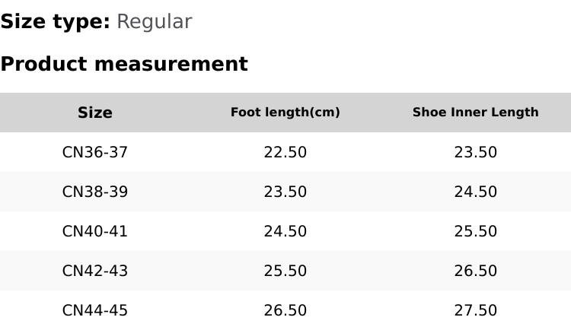The height and width of the screenshot is (330, 571).
Task: Click shoe inner length 26.50 for CN42-43
Action: click(476, 271)
